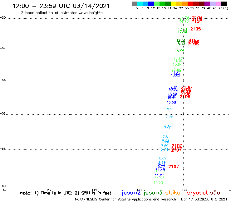Image resolution: width=231 pixels, height=202 pixels.
Task: Click the 8.15 wave height value
Action: point(171,109)
